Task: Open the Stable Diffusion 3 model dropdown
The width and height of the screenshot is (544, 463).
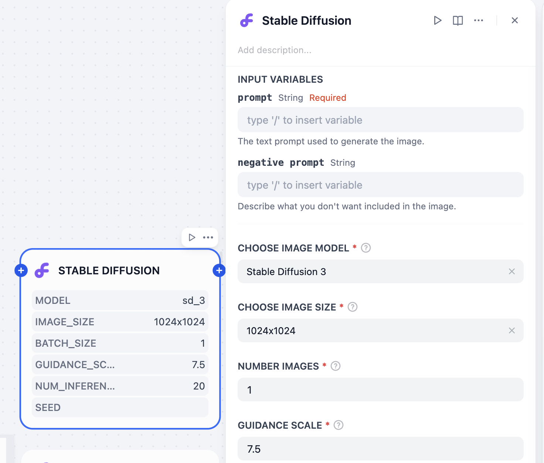Action: [370, 272]
